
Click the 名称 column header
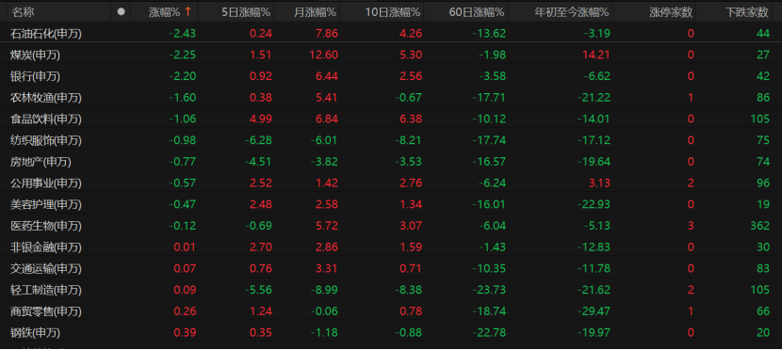pos(23,12)
